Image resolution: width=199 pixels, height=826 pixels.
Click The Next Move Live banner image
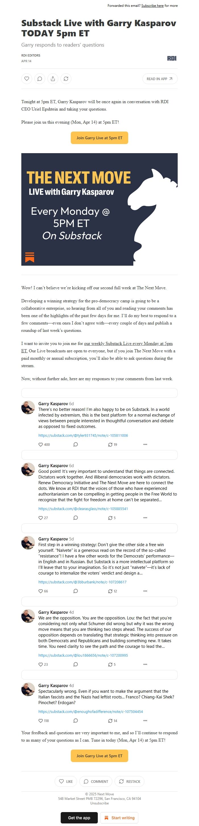99,209
